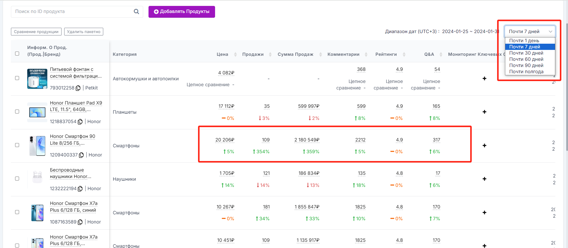Copy product ID 1209400337
568x248 pixels.
point(81,155)
